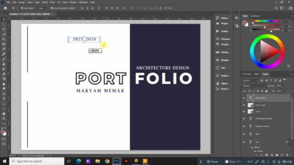Open the Plugins panel

(222, 23)
